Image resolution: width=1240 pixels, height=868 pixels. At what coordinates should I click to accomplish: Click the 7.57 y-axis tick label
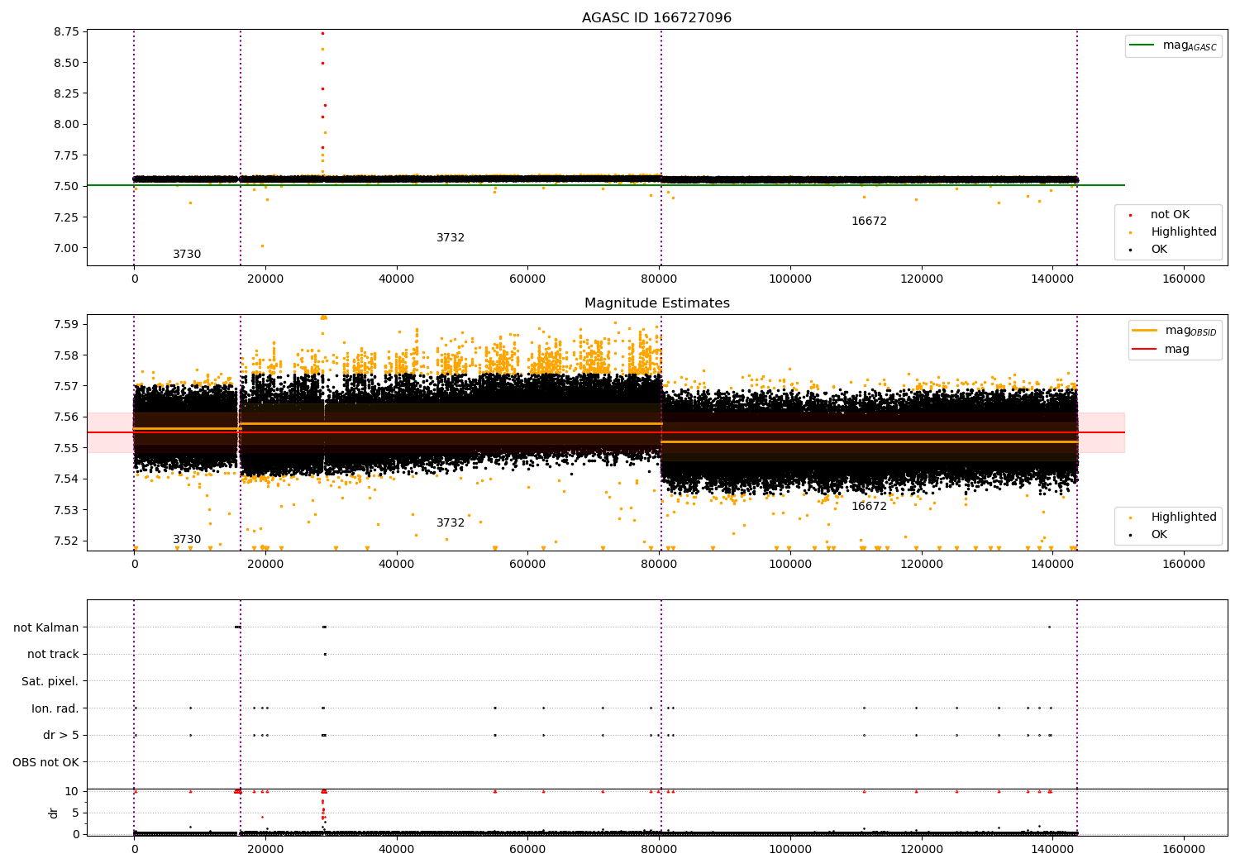65,386
